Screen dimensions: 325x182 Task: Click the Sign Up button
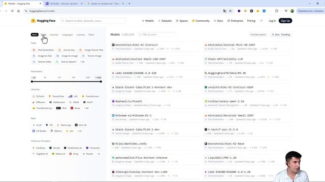point(285,21)
